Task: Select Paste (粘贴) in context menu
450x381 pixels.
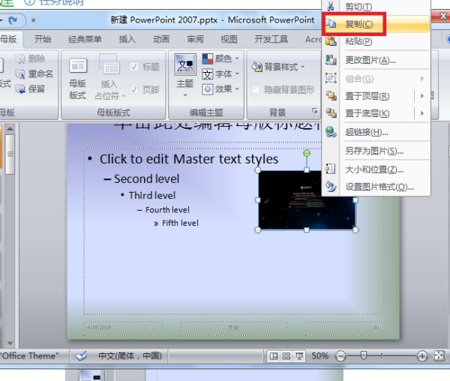Action: coord(358,42)
